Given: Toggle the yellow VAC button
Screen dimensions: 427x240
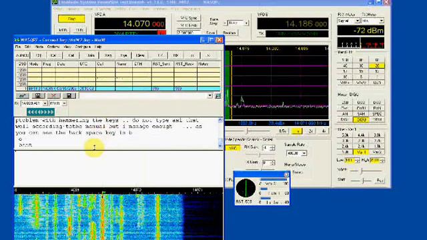Looking at the screenshot, I should pos(233,148).
